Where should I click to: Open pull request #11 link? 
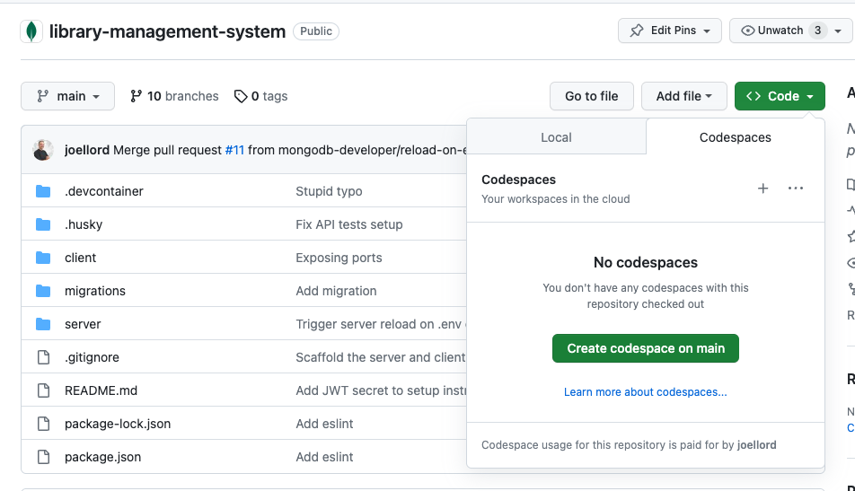point(234,150)
